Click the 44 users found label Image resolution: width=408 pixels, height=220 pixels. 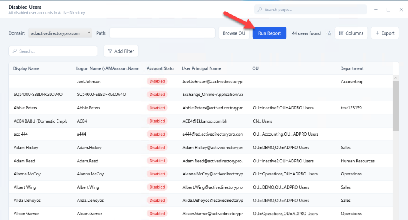tap(306, 33)
